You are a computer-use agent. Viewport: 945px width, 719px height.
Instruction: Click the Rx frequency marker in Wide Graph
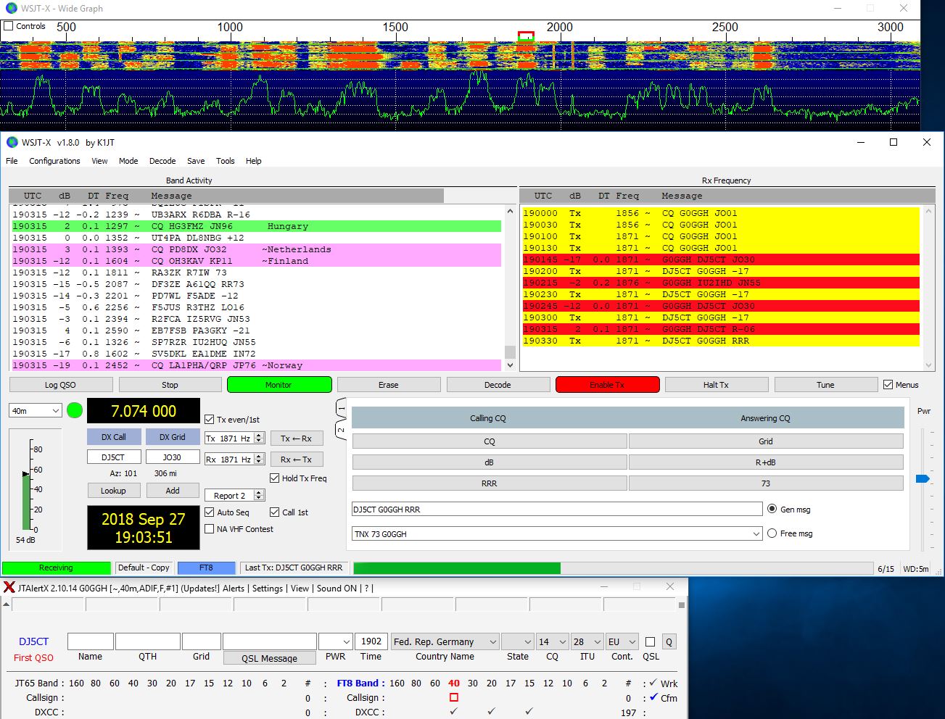pyautogui.click(x=527, y=36)
